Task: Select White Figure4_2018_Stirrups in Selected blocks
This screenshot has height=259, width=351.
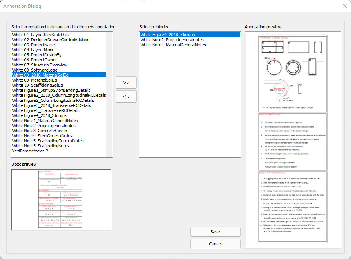Action: 167,35
